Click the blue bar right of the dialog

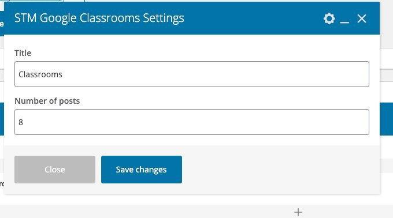point(386,119)
